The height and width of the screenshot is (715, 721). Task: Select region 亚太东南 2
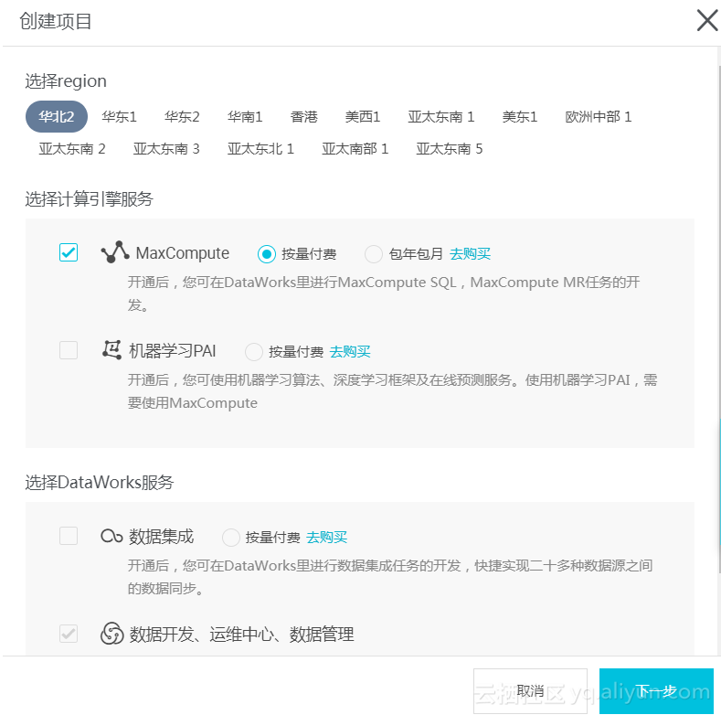click(x=72, y=149)
